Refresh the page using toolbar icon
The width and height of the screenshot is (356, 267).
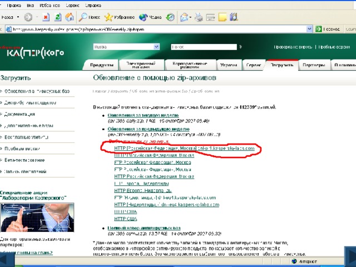[x=58, y=17]
